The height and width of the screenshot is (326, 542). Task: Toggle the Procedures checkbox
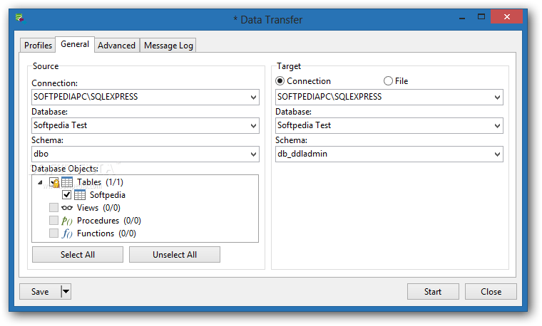coord(53,221)
